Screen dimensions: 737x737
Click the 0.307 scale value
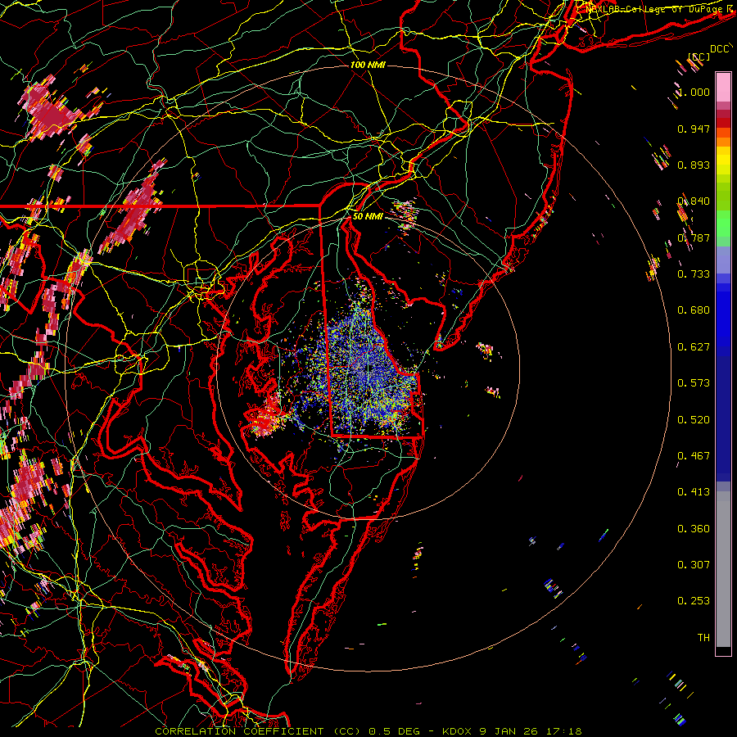(x=694, y=565)
